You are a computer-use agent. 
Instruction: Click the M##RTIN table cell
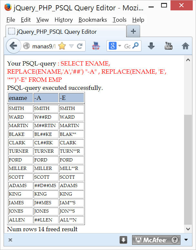point(46,125)
